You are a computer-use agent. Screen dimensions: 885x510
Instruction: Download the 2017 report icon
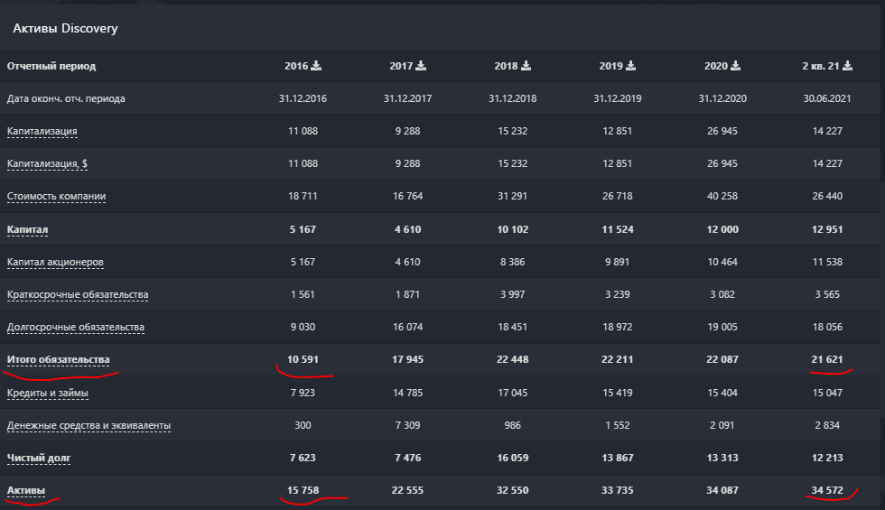(x=421, y=65)
